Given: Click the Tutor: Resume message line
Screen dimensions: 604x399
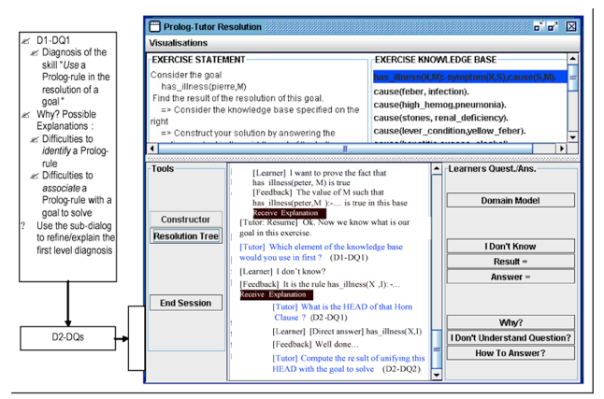Looking at the screenshot, I should [x=324, y=228].
